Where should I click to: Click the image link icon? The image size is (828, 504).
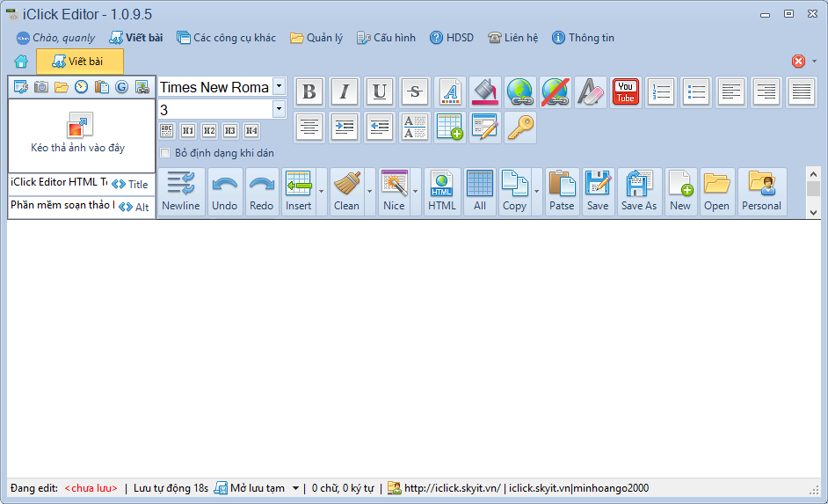[x=142, y=87]
